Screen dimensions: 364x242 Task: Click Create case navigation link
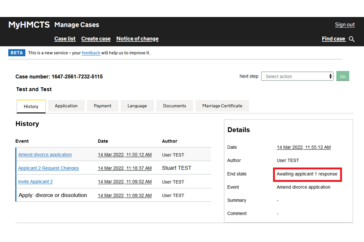coord(96,39)
